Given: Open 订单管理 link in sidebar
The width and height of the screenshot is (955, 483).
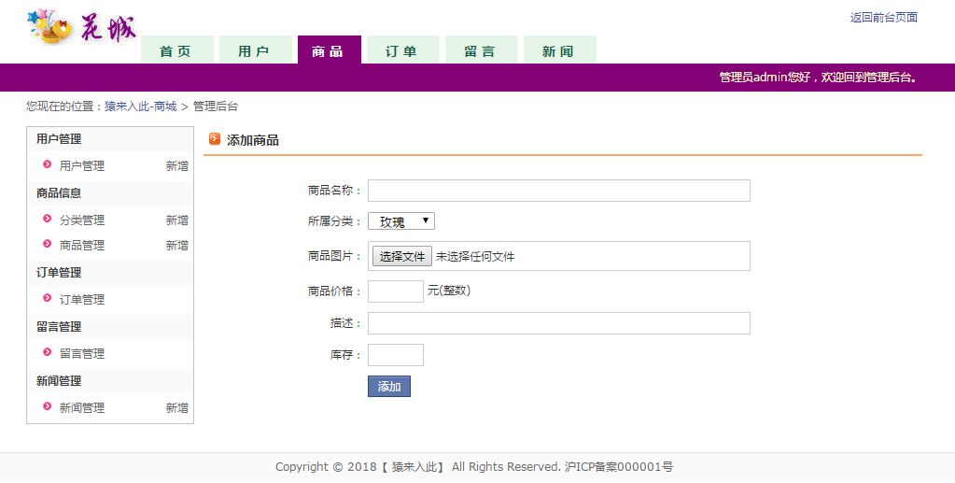Looking at the screenshot, I should coord(81,300).
